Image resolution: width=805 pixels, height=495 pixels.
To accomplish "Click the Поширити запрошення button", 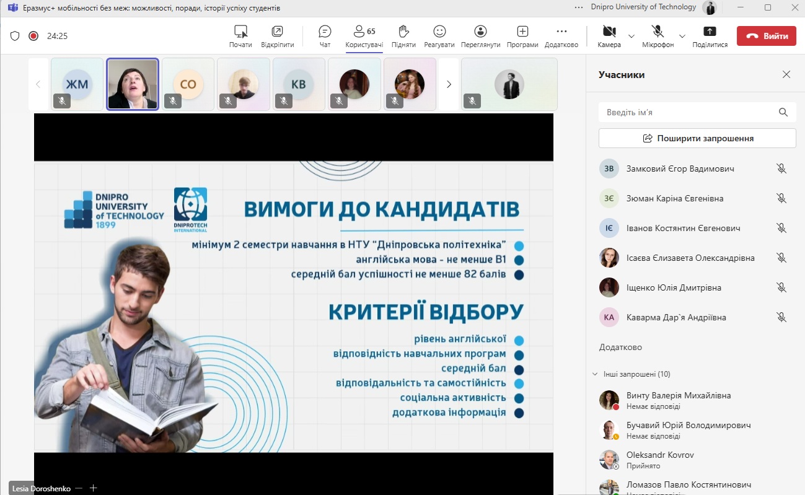I will pos(697,138).
